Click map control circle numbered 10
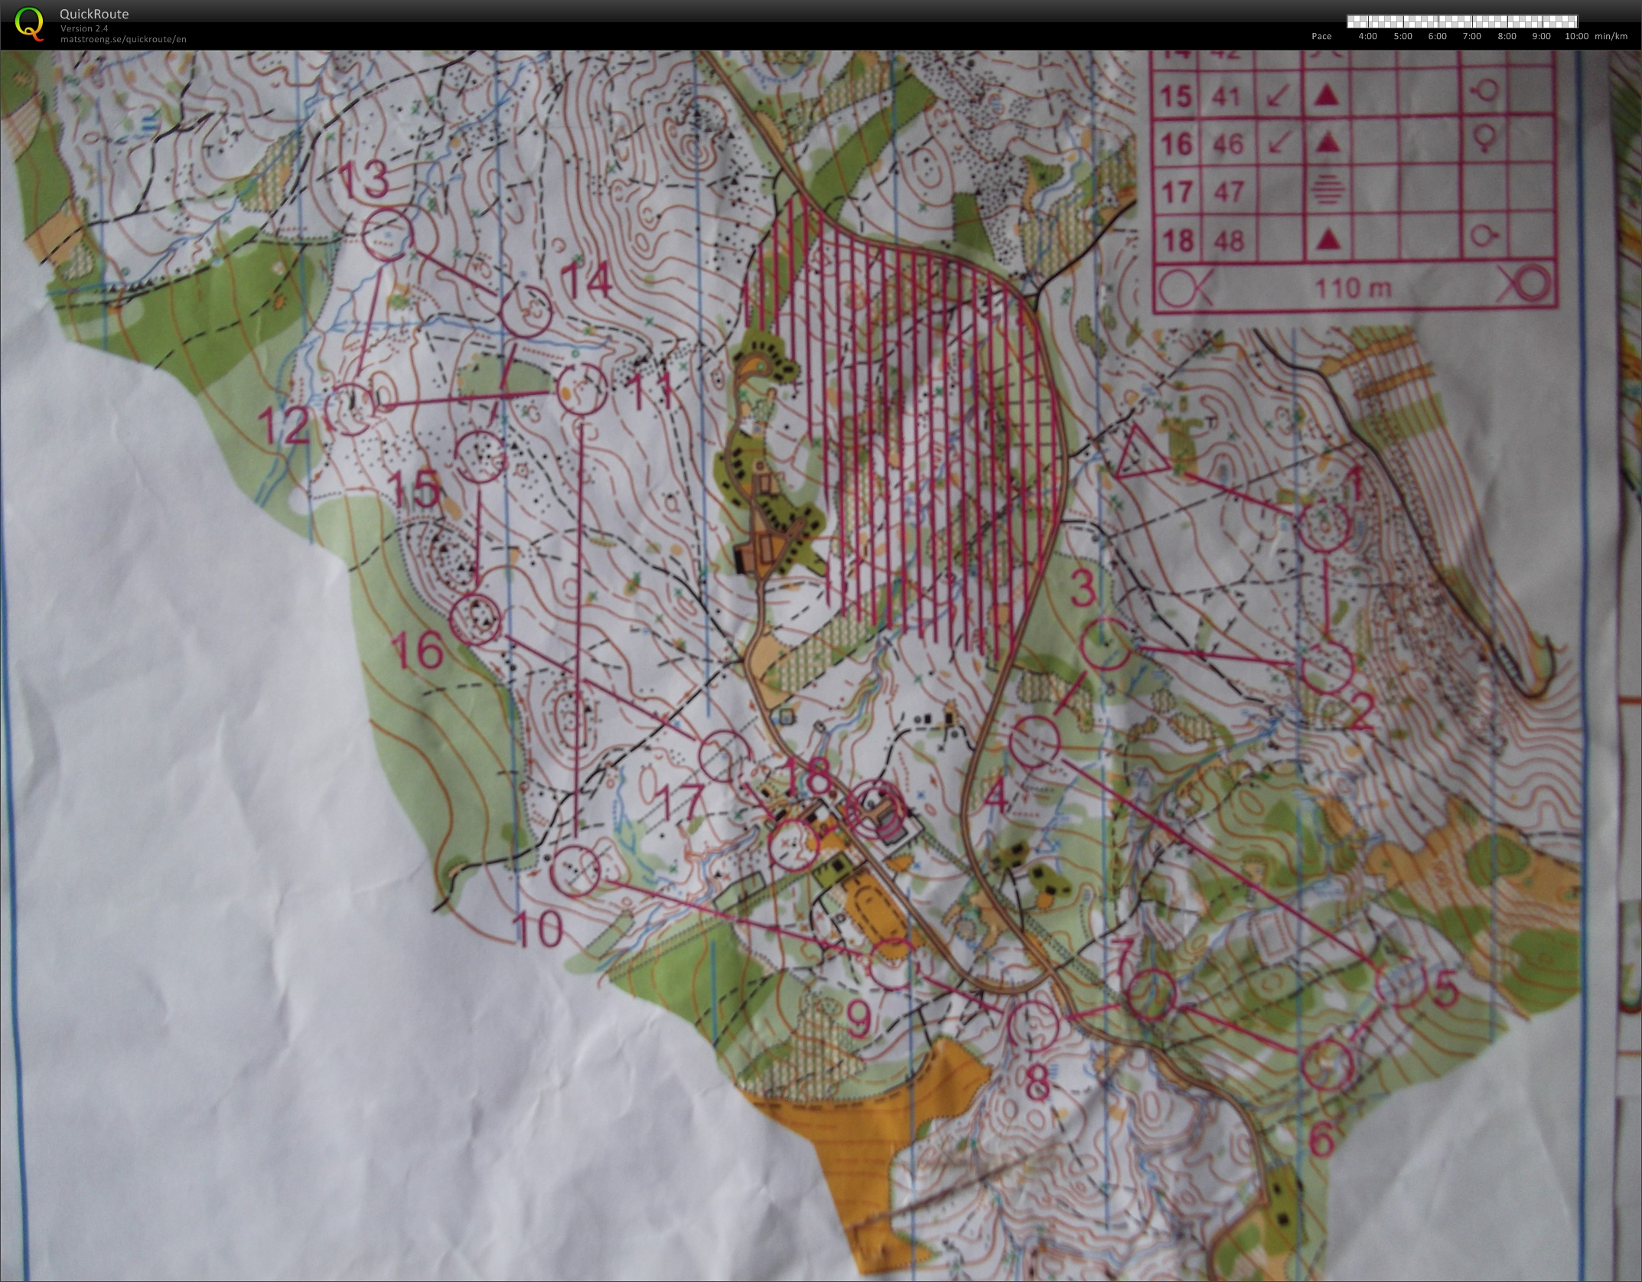The width and height of the screenshot is (1642, 1282). click(x=575, y=870)
